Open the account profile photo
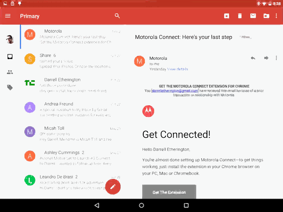 point(10,39)
